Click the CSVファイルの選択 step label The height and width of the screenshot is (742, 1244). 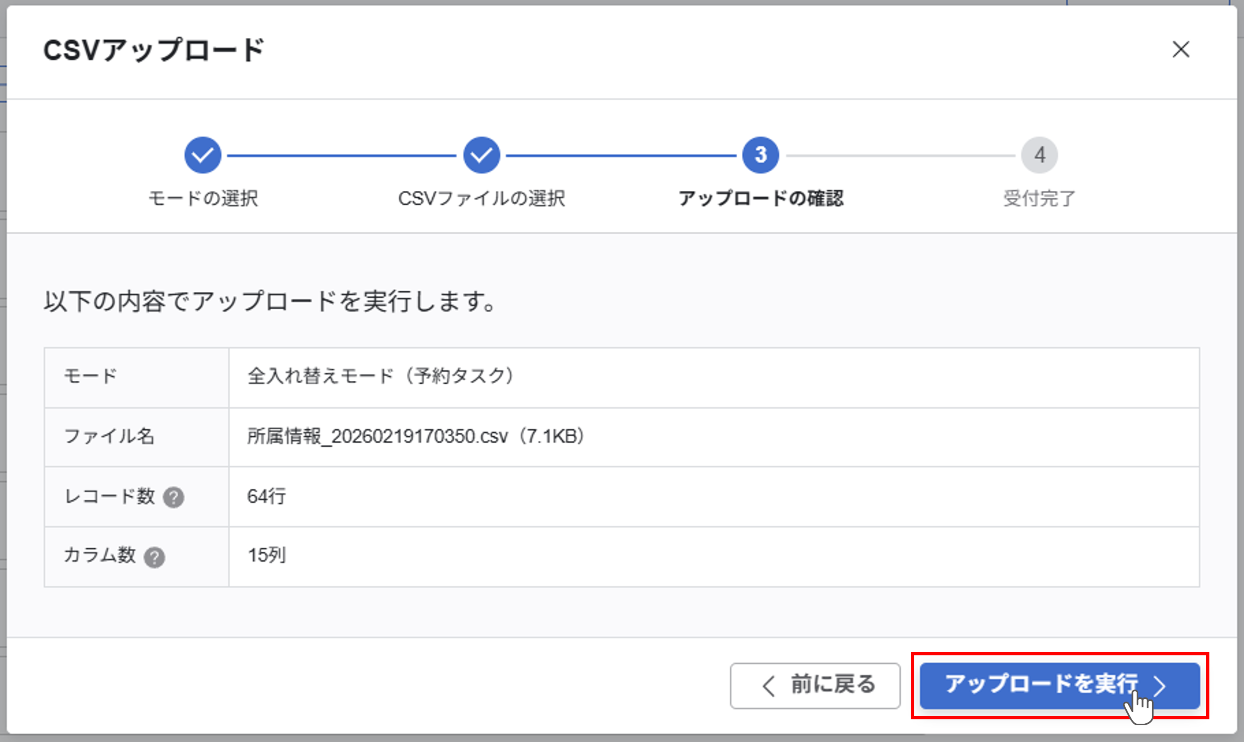[481, 198]
